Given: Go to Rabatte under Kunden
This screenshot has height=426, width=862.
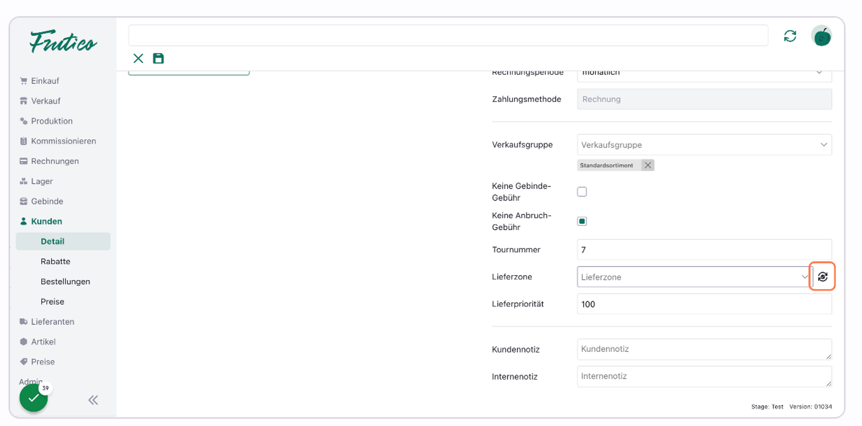Looking at the screenshot, I should coord(55,262).
